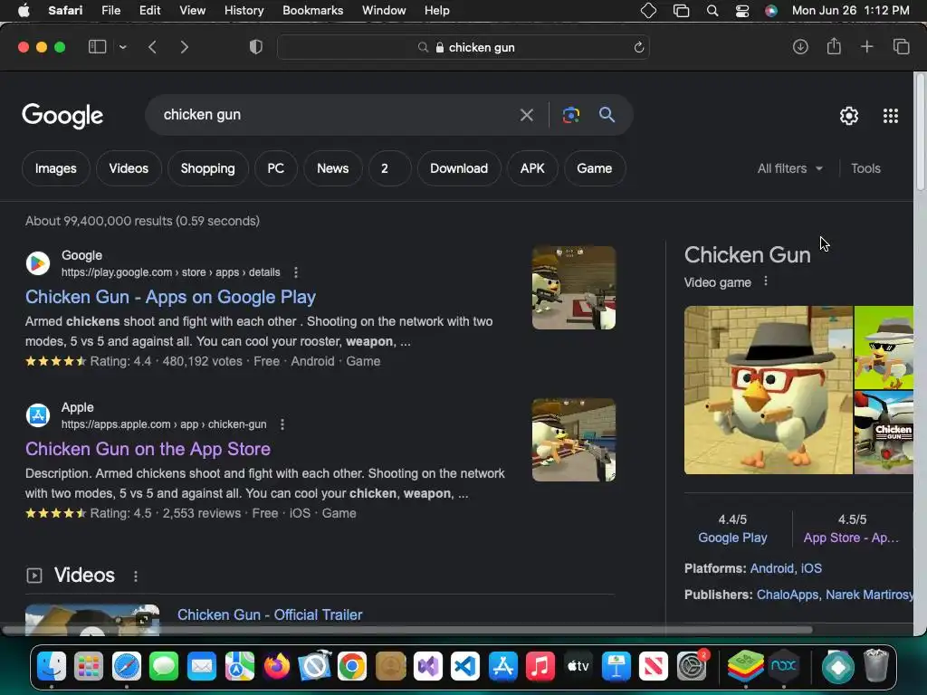Click the horizontal scrollbar at the page bottom
The image size is (927, 695).
408,630
